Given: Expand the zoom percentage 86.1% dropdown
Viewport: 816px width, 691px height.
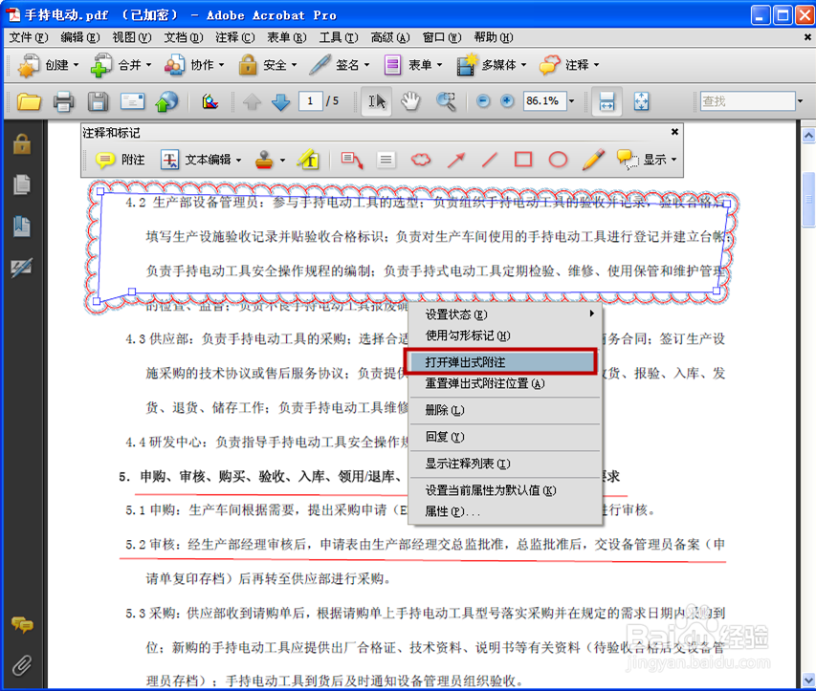Looking at the screenshot, I should coord(572,99).
